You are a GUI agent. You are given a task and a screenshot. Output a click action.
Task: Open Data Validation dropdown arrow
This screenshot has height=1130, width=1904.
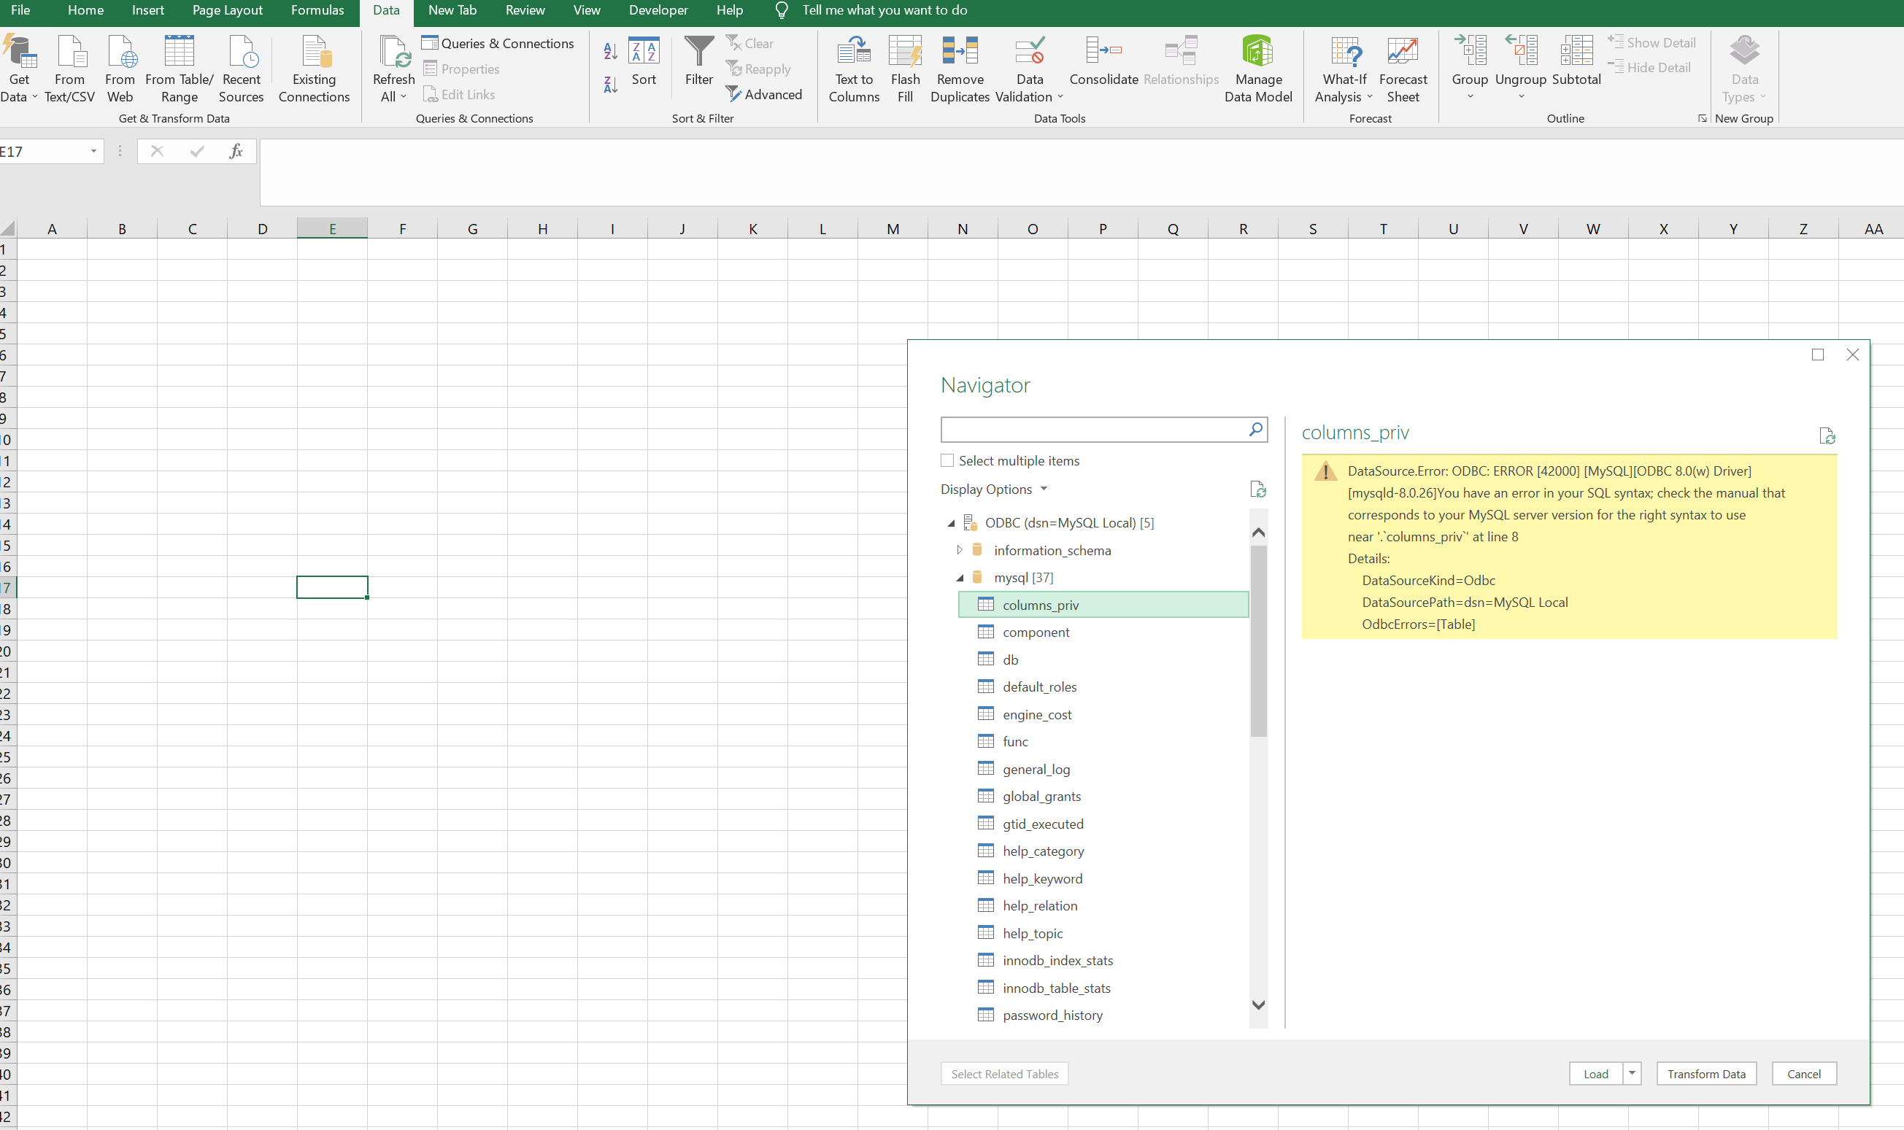(1060, 97)
